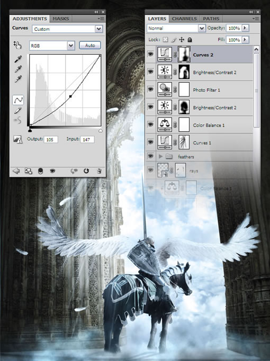
Task: Switch to the Masks tab
Action: point(60,19)
